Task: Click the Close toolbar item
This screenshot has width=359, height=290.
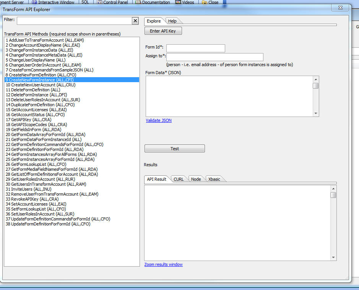Action: [210, 2]
